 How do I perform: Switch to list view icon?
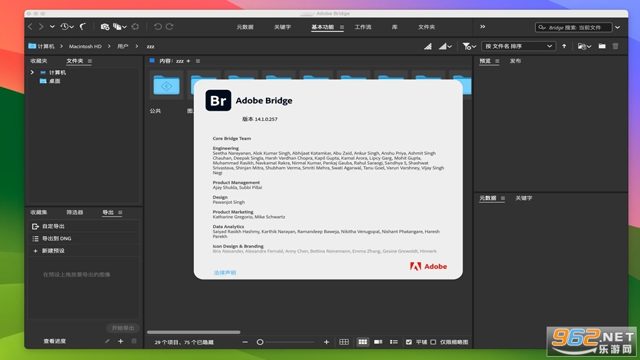(394, 342)
